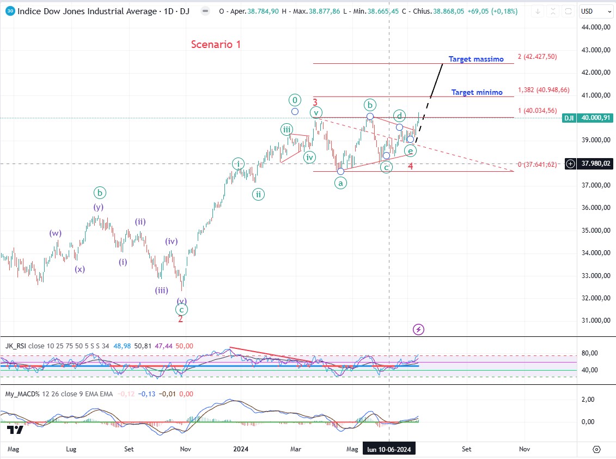Click the closing price value 38.868,05
The image size is (616, 459).
[449, 11]
